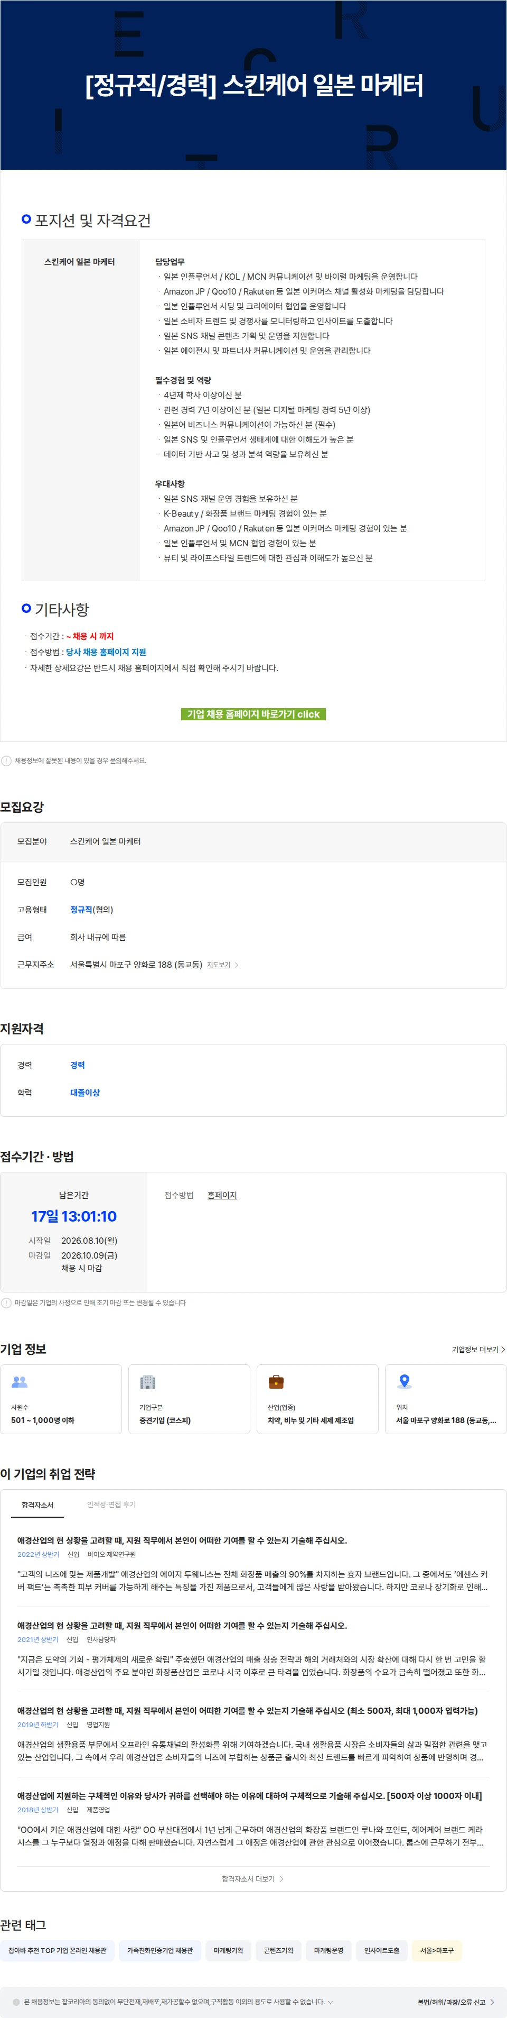Select the 콘텐츠기획 tag
The image size is (507, 2018).
(x=278, y=1950)
